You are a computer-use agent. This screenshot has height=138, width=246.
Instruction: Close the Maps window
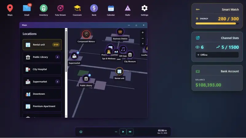coord(144,25)
